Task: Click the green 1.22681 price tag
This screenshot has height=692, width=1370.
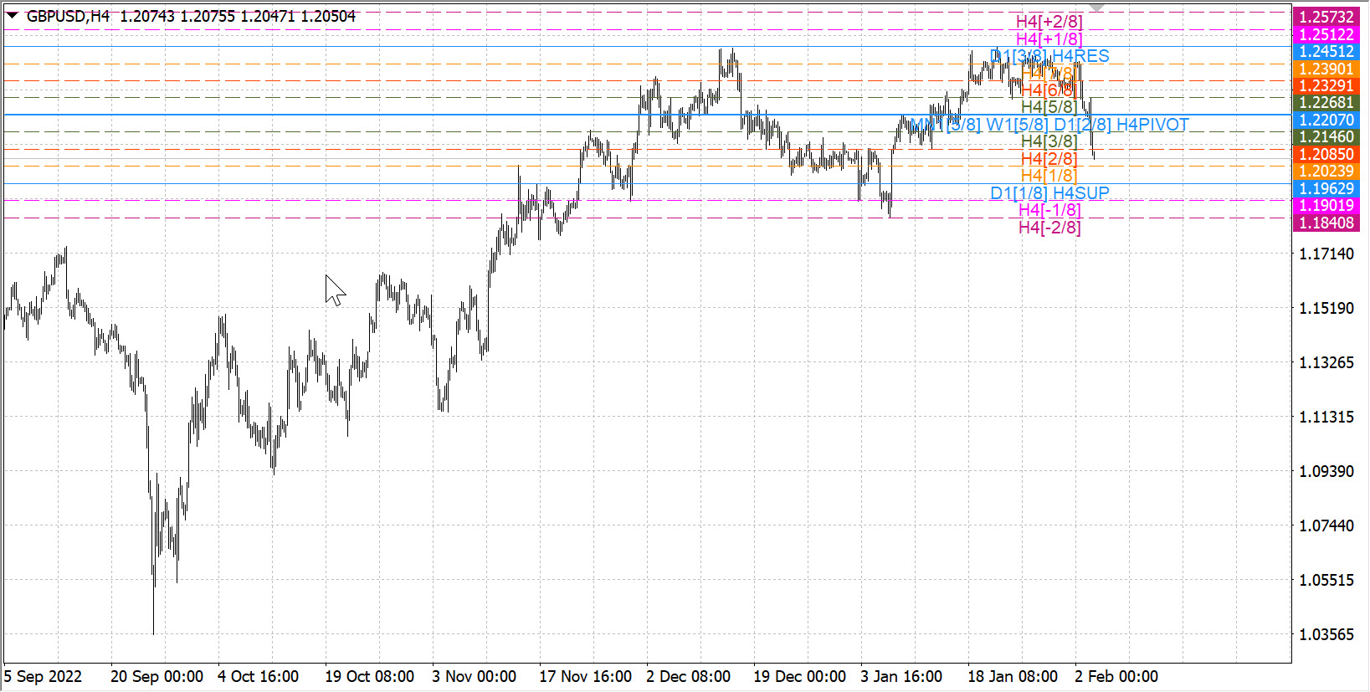Action: (x=1326, y=102)
